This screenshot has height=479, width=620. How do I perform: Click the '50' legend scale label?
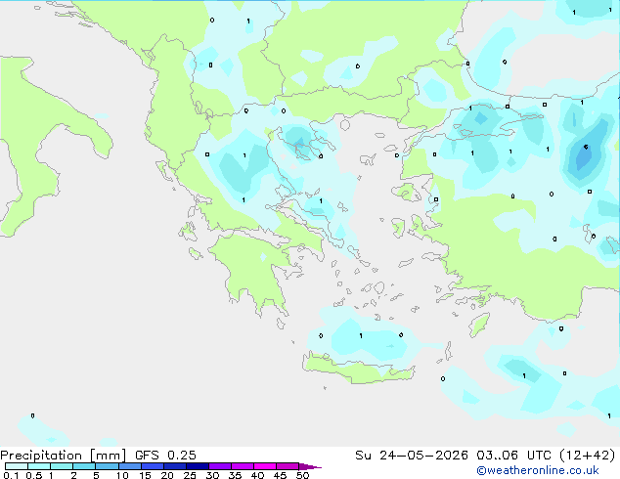(302, 475)
